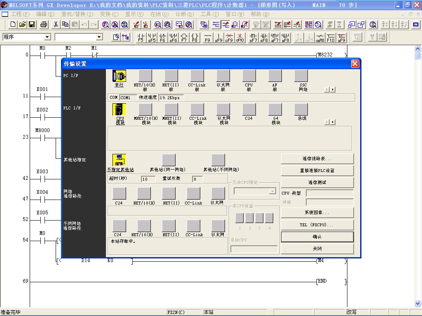
Task: Select the 其他站(同一网络) option
Action: tap(169, 159)
